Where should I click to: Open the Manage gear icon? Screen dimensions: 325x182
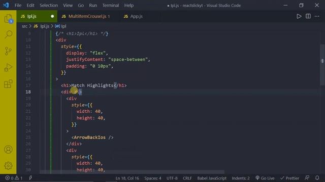tap(8, 166)
